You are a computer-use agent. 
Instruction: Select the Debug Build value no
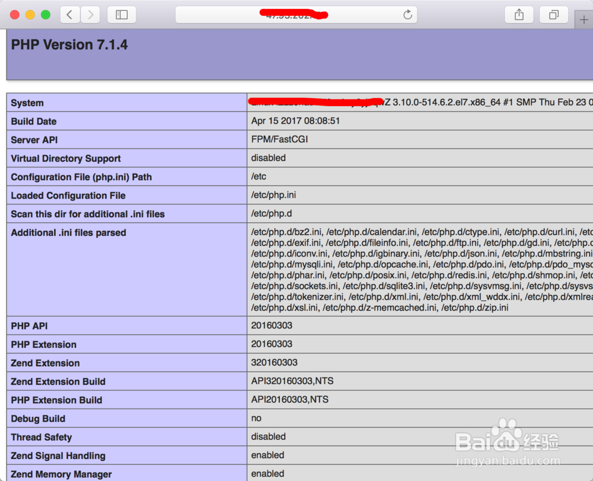[256, 418]
